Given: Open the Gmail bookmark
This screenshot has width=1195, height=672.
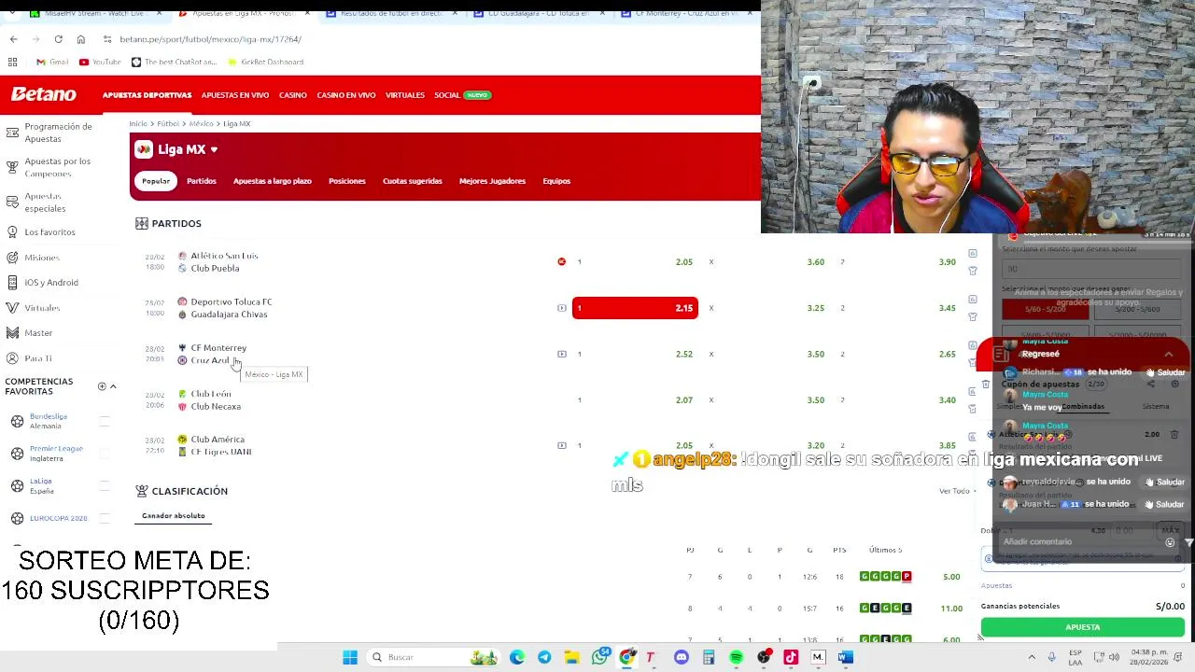Looking at the screenshot, I should [52, 62].
